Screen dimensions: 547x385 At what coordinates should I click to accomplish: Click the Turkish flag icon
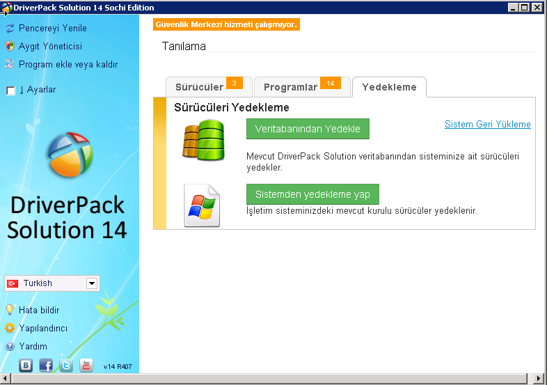13,283
